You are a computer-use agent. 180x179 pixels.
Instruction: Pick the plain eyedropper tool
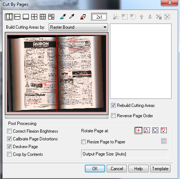click(x=72, y=17)
